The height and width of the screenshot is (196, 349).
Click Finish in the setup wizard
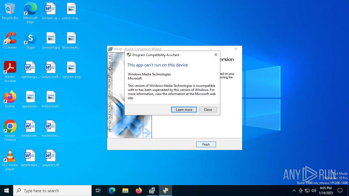coord(206,144)
